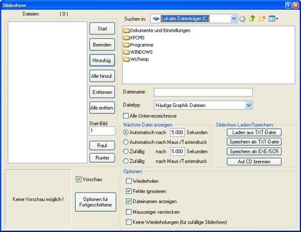Image resolution: width=301 pixels, height=232 pixels.
Task: Tick Alle Unterverzeichnisse checkbox
Action: (126, 116)
